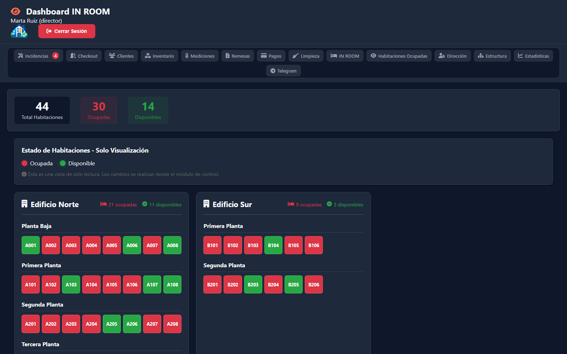Viewport: 567px width, 354px height.
Task: Click the check icon beside 3 disponibles
Action: pyautogui.click(x=329, y=204)
